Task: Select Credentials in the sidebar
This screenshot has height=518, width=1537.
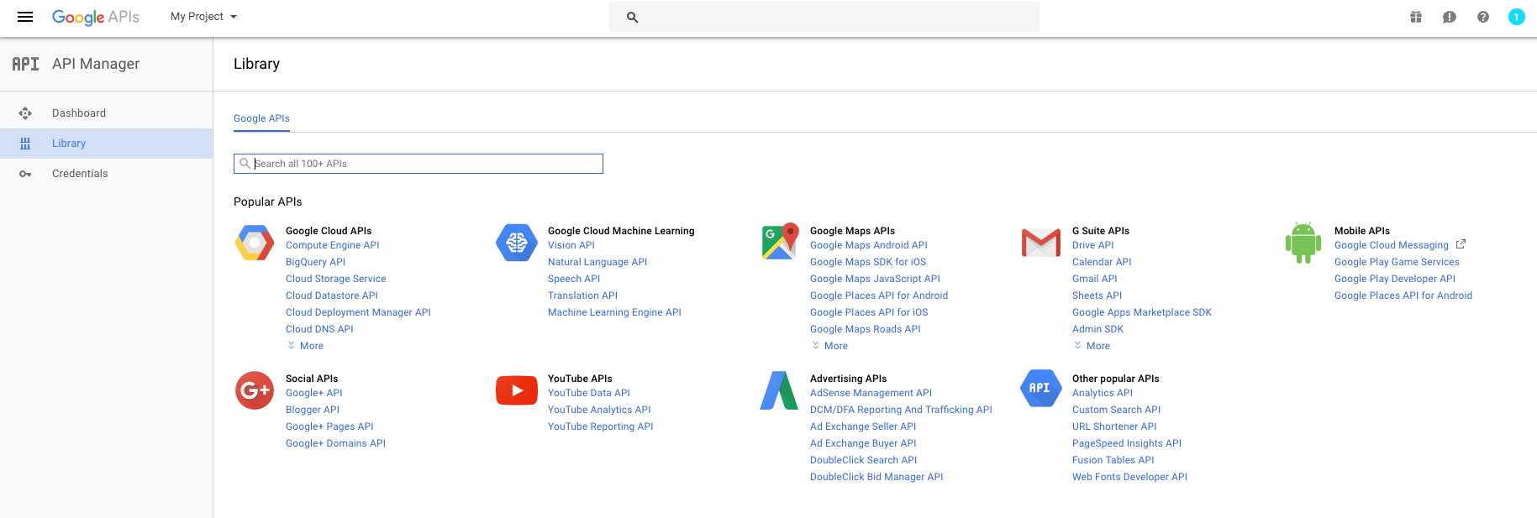Action: click(80, 174)
